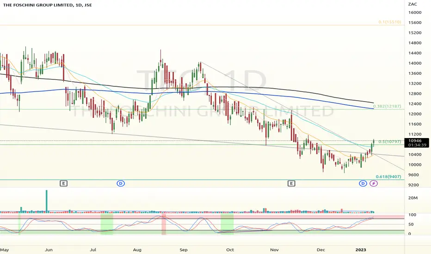
Task: Click the current price label 10946
Action: coord(415,140)
